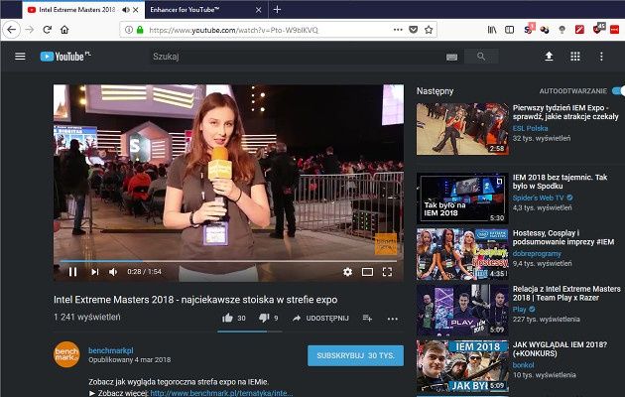Go to browser home page
The width and height of the screenshot is (625, 397).
tap(64, 30)
